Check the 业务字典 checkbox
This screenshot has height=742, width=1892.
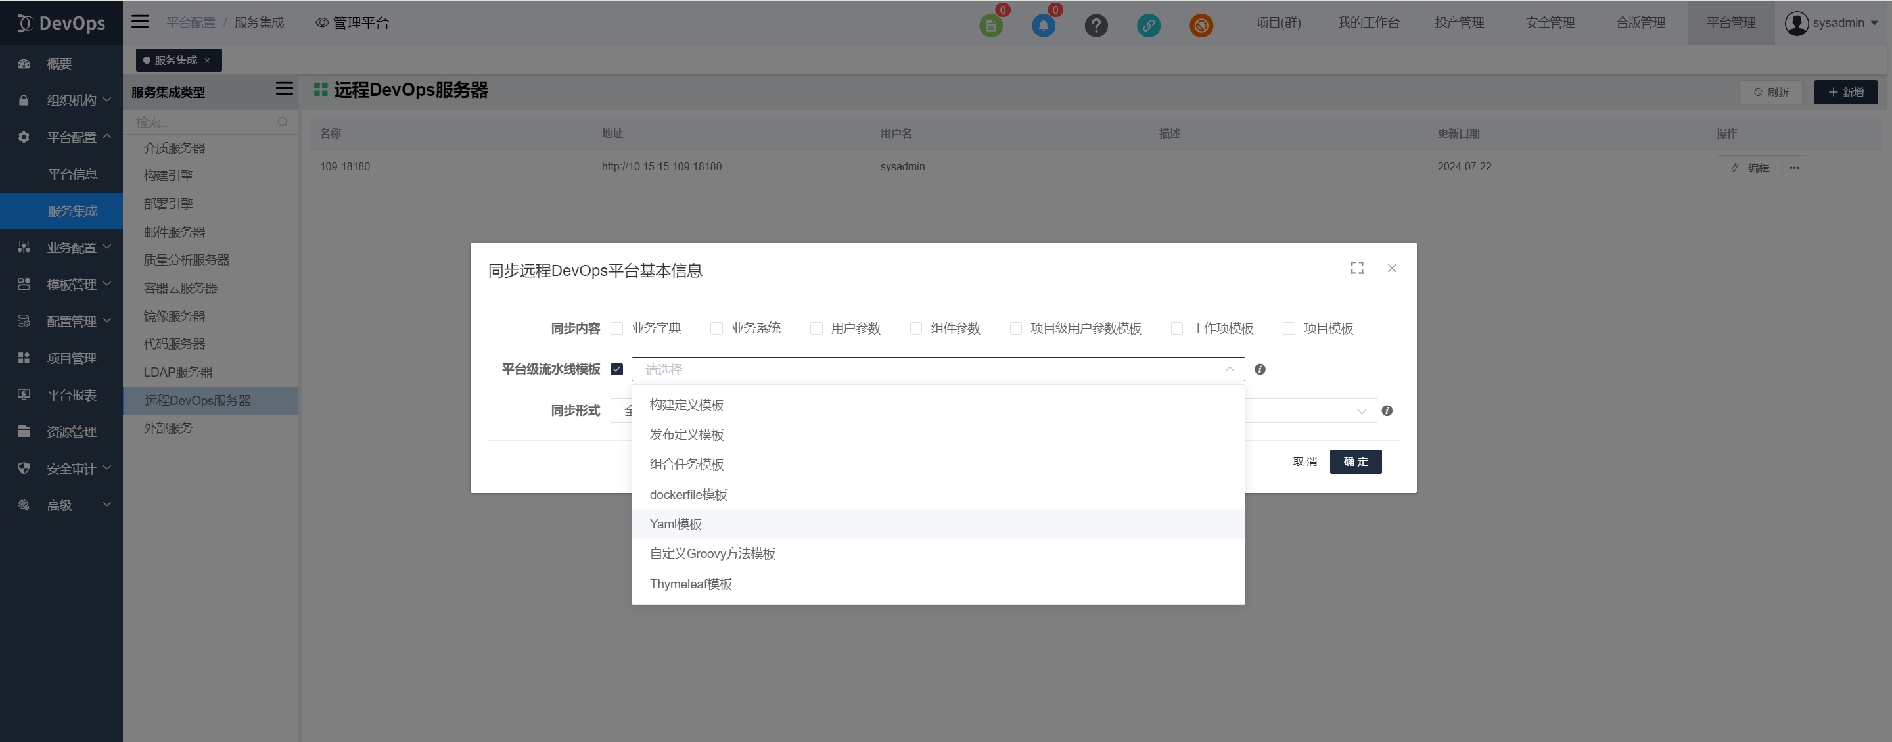pyautogui.click(x=617, y=329)
